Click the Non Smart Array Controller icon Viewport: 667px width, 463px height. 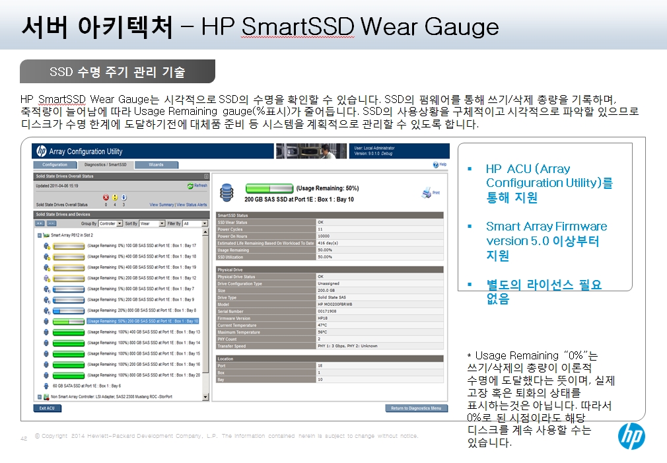(x=46, y=397)
